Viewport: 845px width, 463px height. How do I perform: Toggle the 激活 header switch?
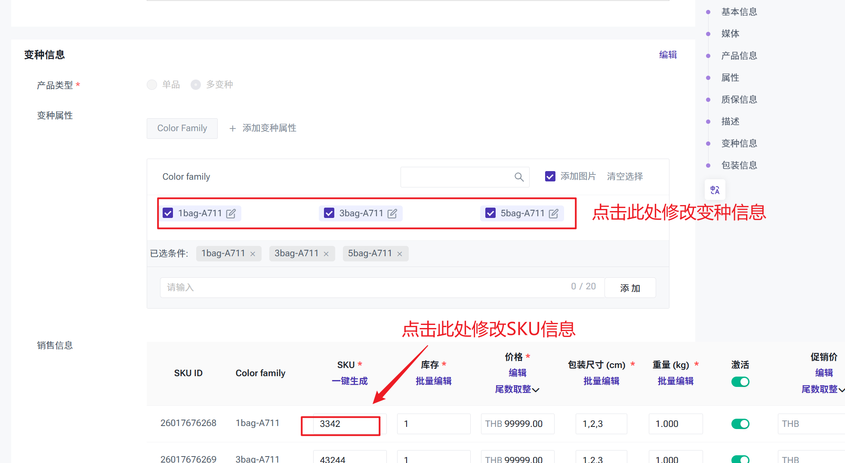tap(740, 382)
